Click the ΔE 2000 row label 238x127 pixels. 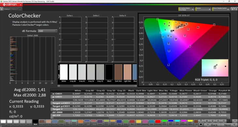click(x=57, y=112)
